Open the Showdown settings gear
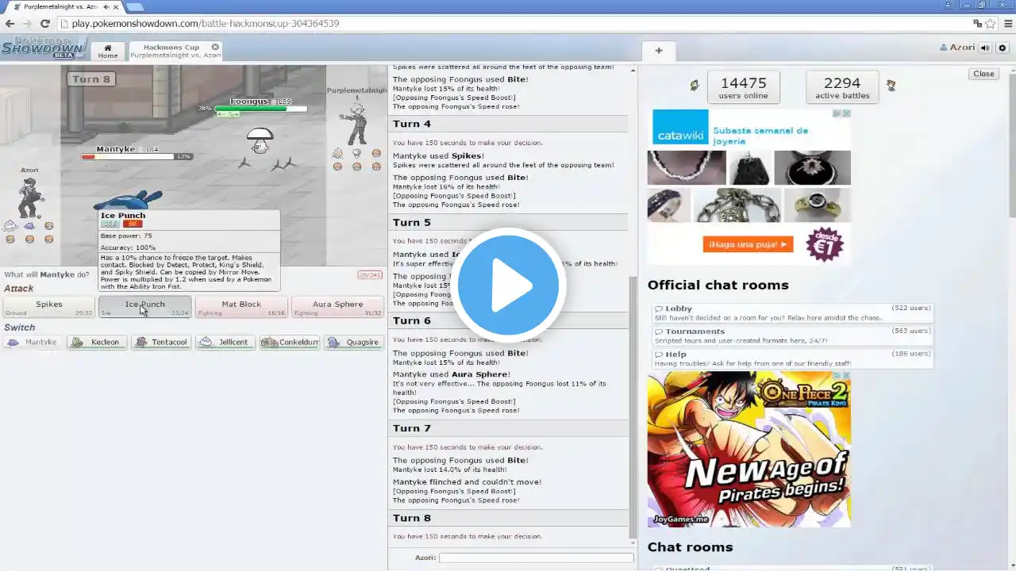This screenshot has width=1016, height=571. point(1003,48)
